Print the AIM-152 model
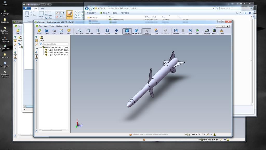 click(x=54, y=32)
